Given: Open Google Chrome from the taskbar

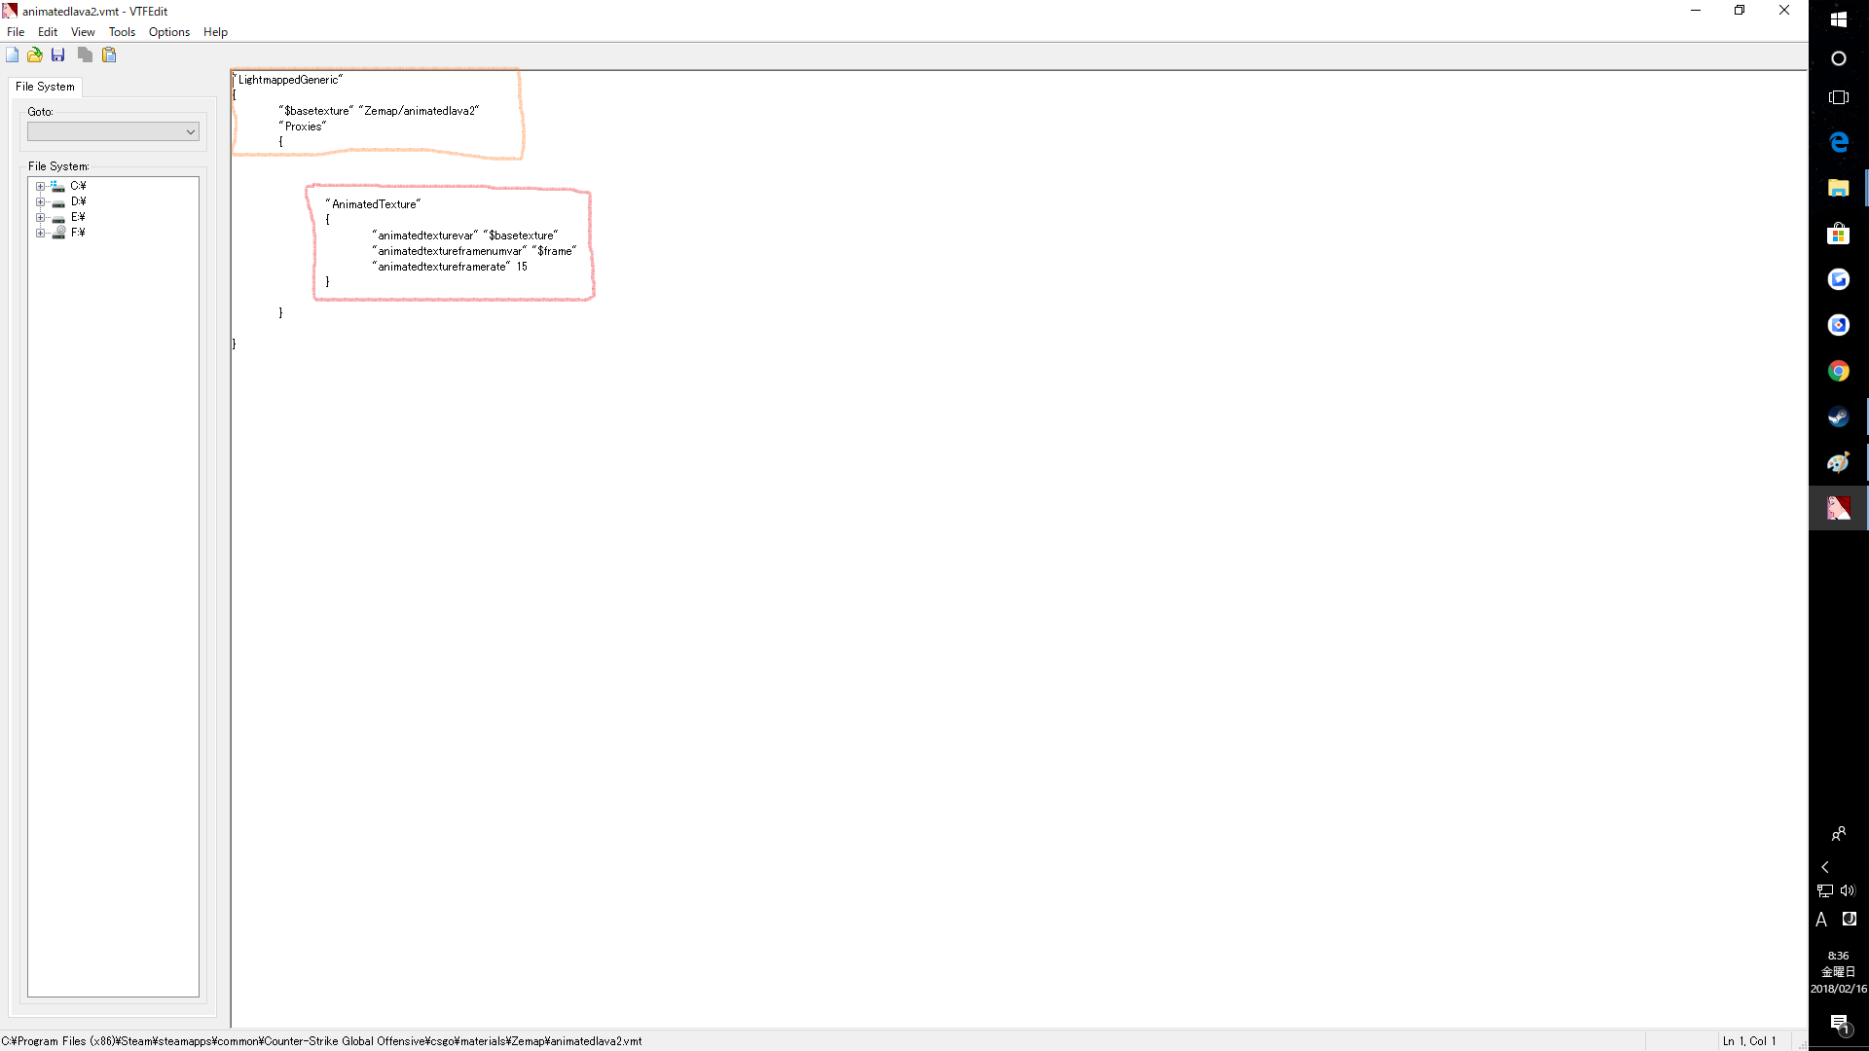Looking at the screenshot, I should coord(1838,371).
